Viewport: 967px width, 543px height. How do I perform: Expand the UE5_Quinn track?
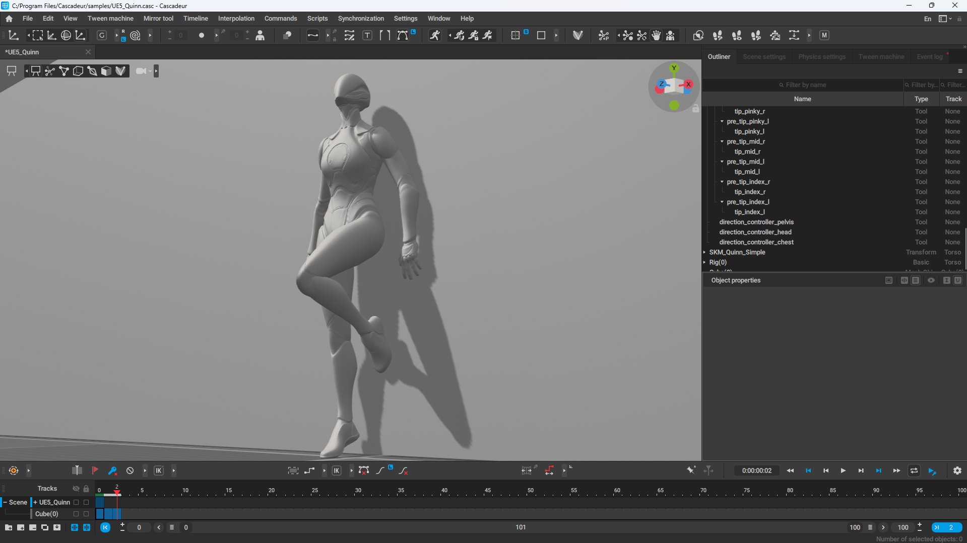pyautogui.click(x=35, y=502)
